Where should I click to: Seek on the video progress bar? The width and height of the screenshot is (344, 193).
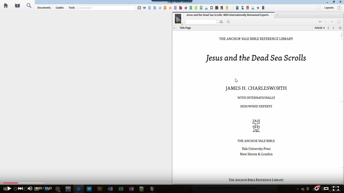click(172, 183)
